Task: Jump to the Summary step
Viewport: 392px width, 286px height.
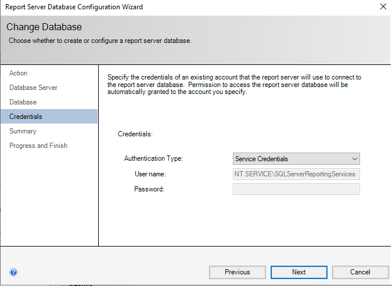Action: pyautogui.click(x=23, y=131)
